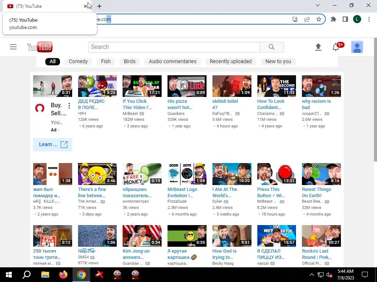The width and height of the screenshot is (377, 282).
Task: Open FREE MONEY cucumber thumbnail
Action: point(142,174)
